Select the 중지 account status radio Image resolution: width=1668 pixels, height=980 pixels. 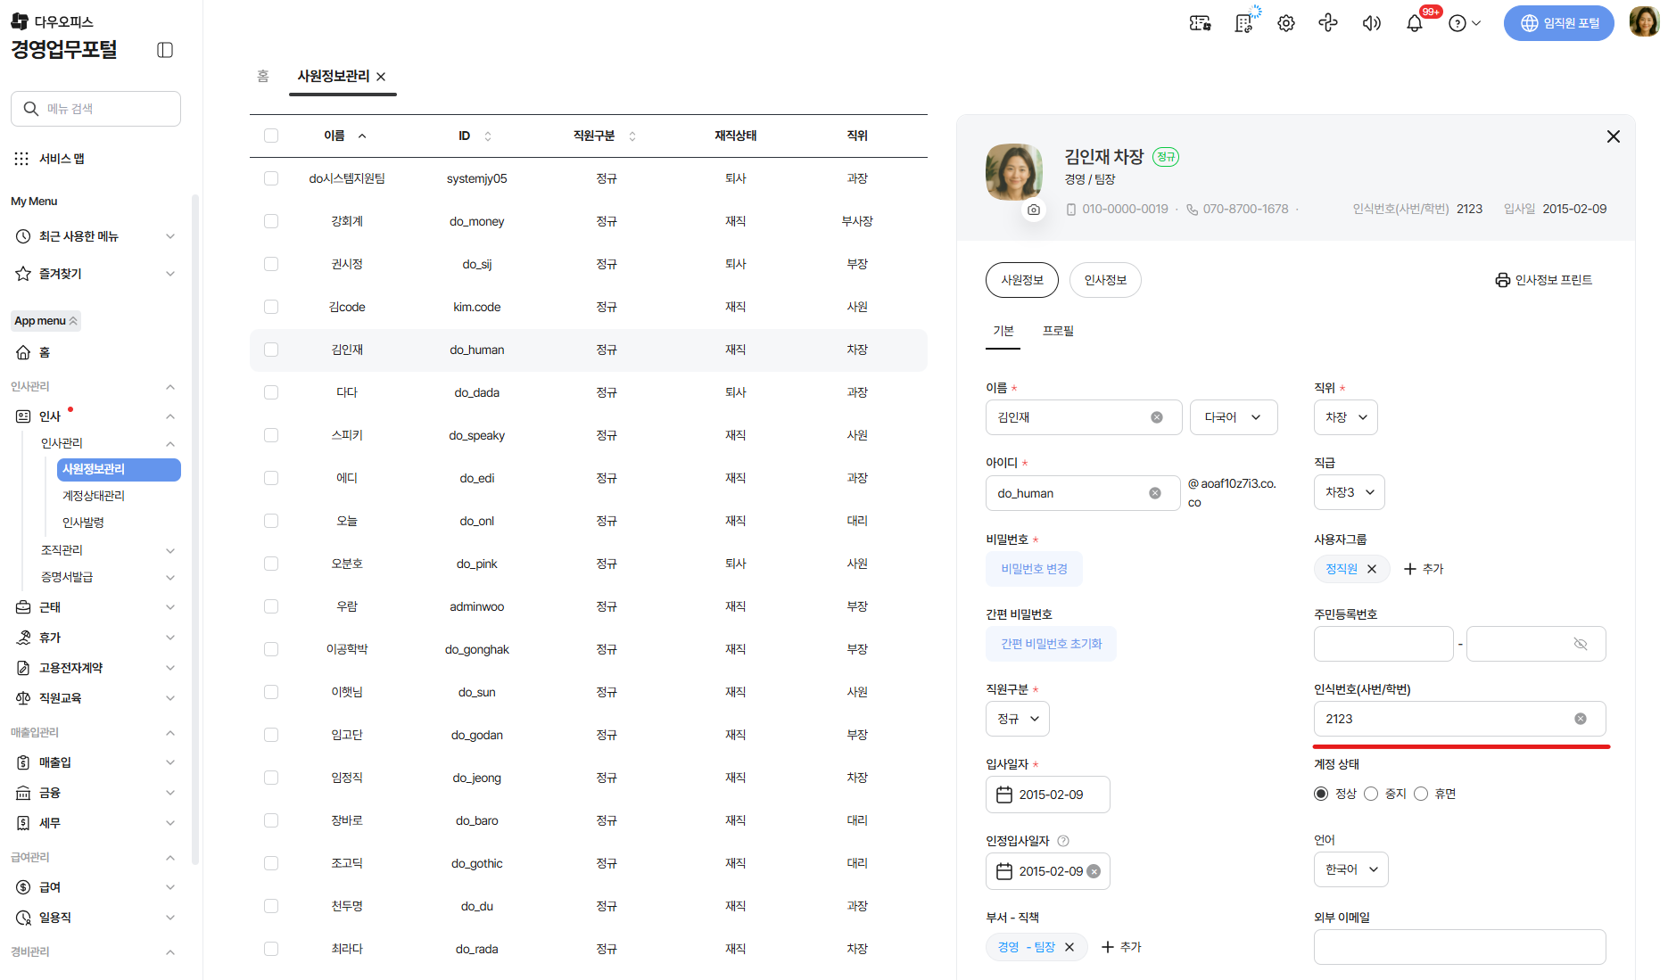pyautogui.click(x=1371, y=794)
